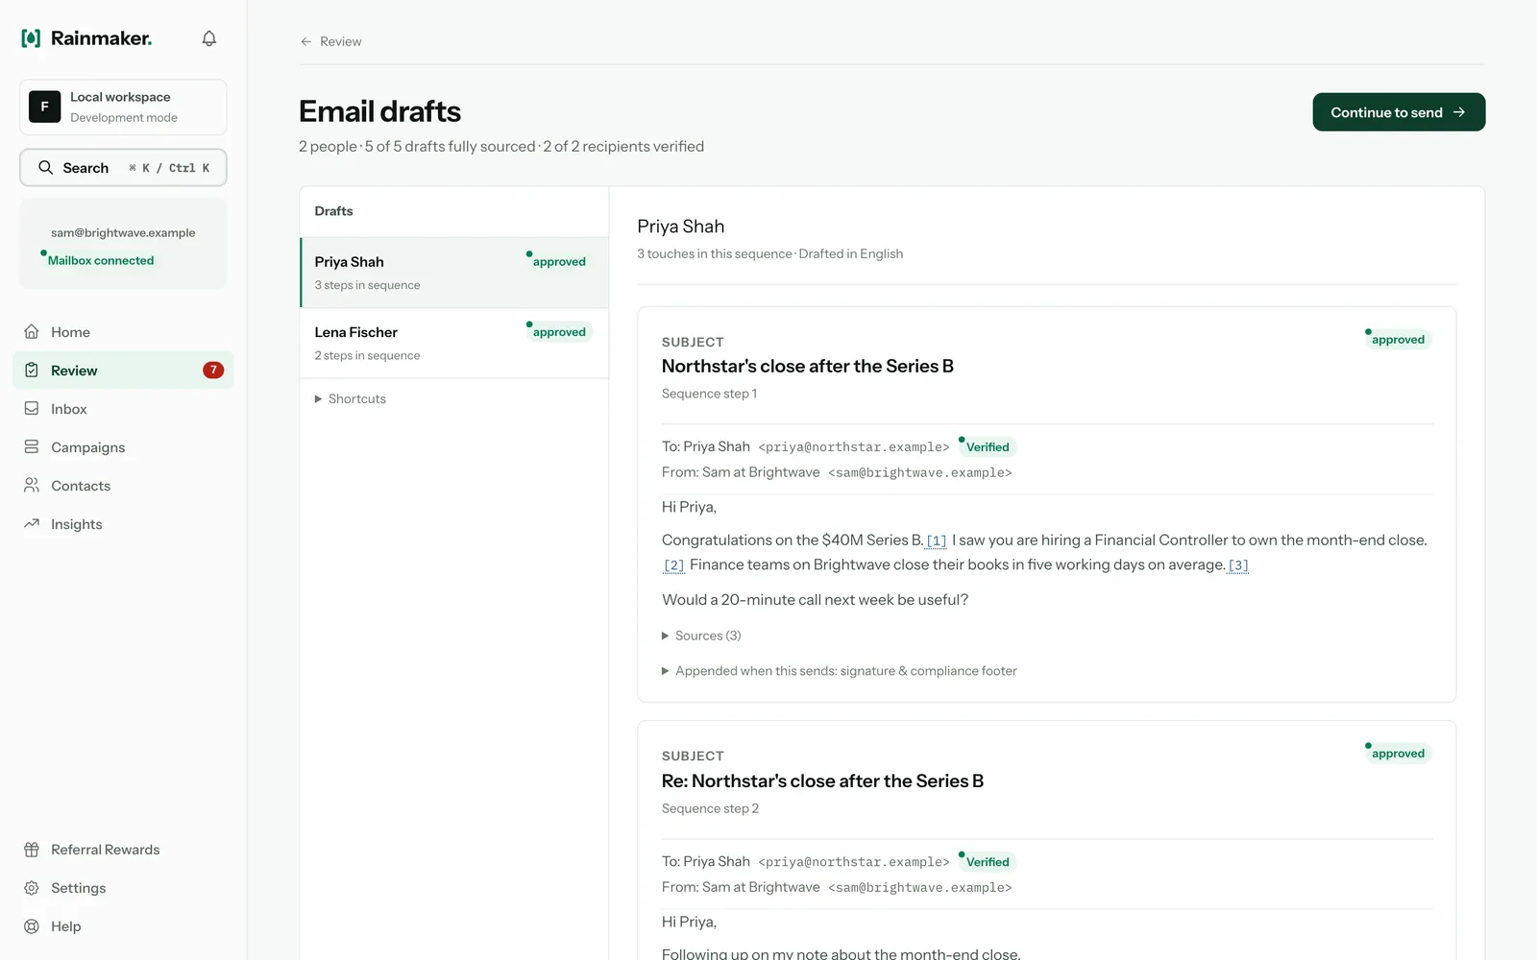Click subject "Northstar's close after the Series B"
The image size is (1537, 960).
[807, 366]
